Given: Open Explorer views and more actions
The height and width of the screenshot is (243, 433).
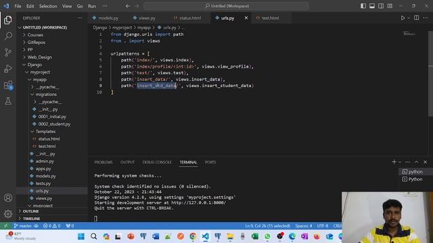Looking at the screenshot, I should 80,18.
